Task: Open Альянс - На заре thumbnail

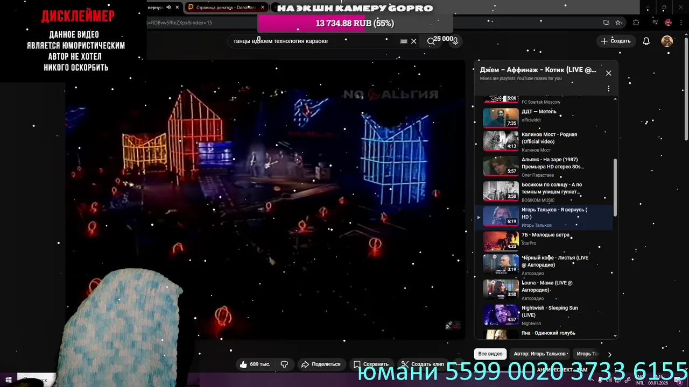Action: coord(501,167)
